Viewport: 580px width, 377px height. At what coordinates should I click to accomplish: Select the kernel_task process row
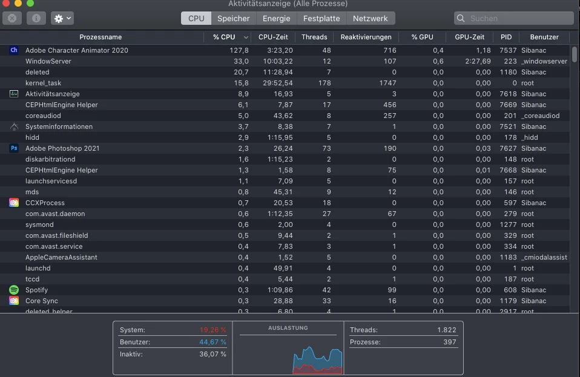click(285, 83)
